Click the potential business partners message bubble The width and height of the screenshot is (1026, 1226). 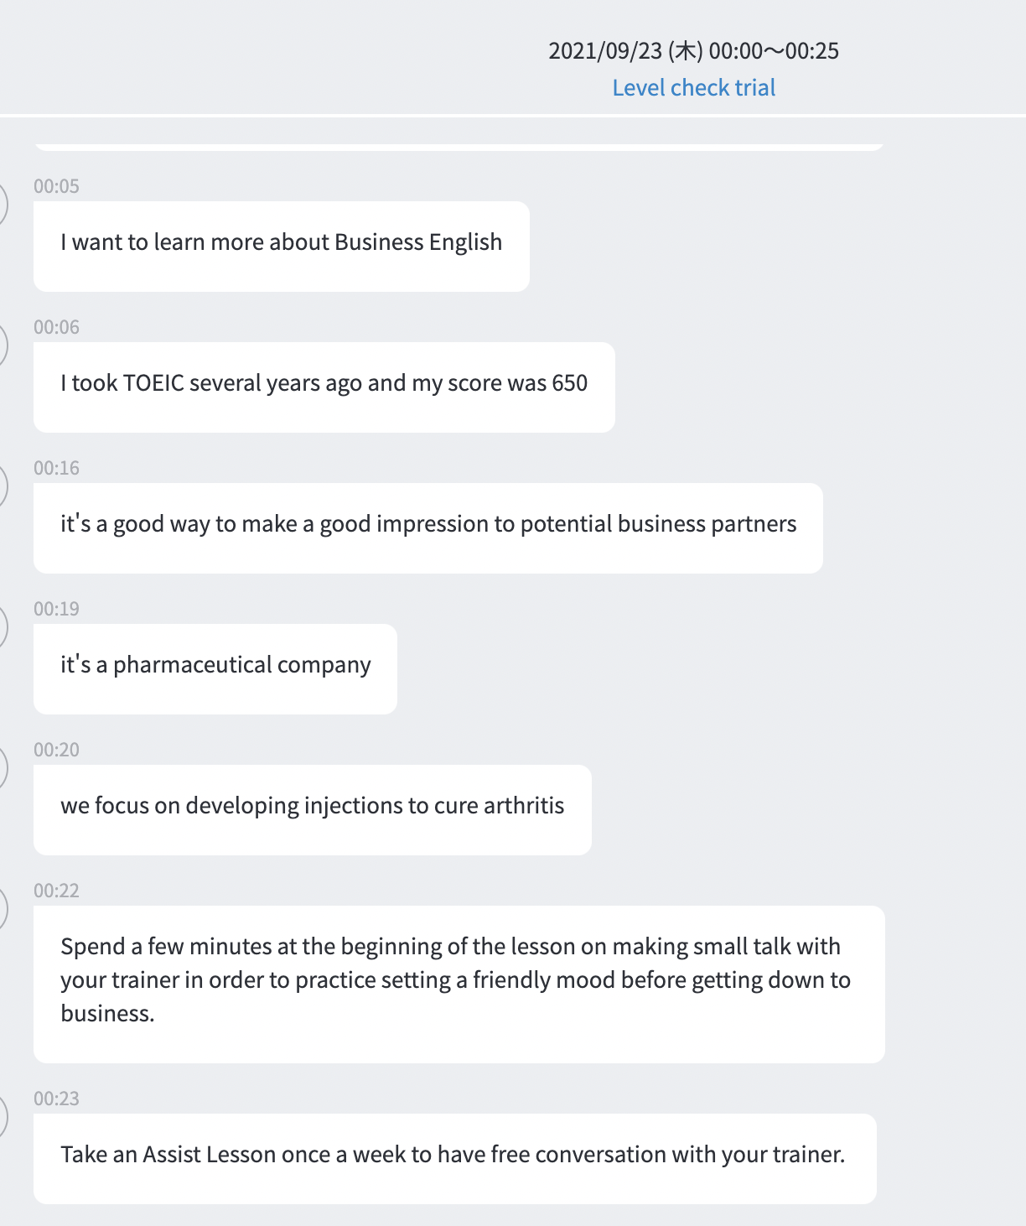coord(427,528)
